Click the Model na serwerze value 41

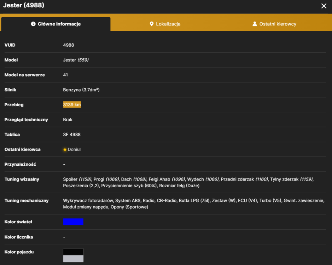tap(65, 75)
